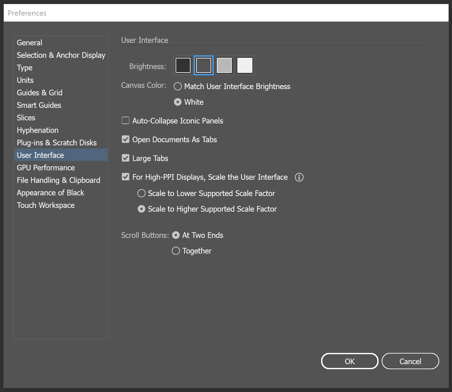Click the High-PPI info icon
452x392 pixels.
299,177
